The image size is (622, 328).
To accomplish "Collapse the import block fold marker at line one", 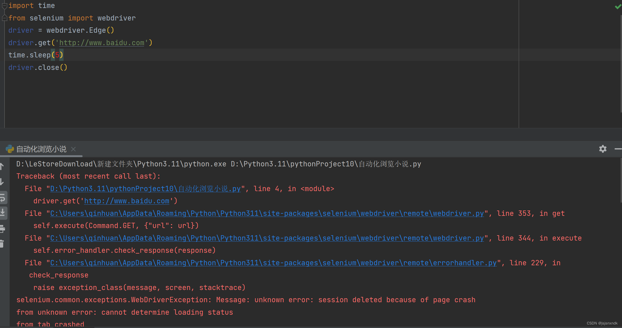I will point(4,6).
